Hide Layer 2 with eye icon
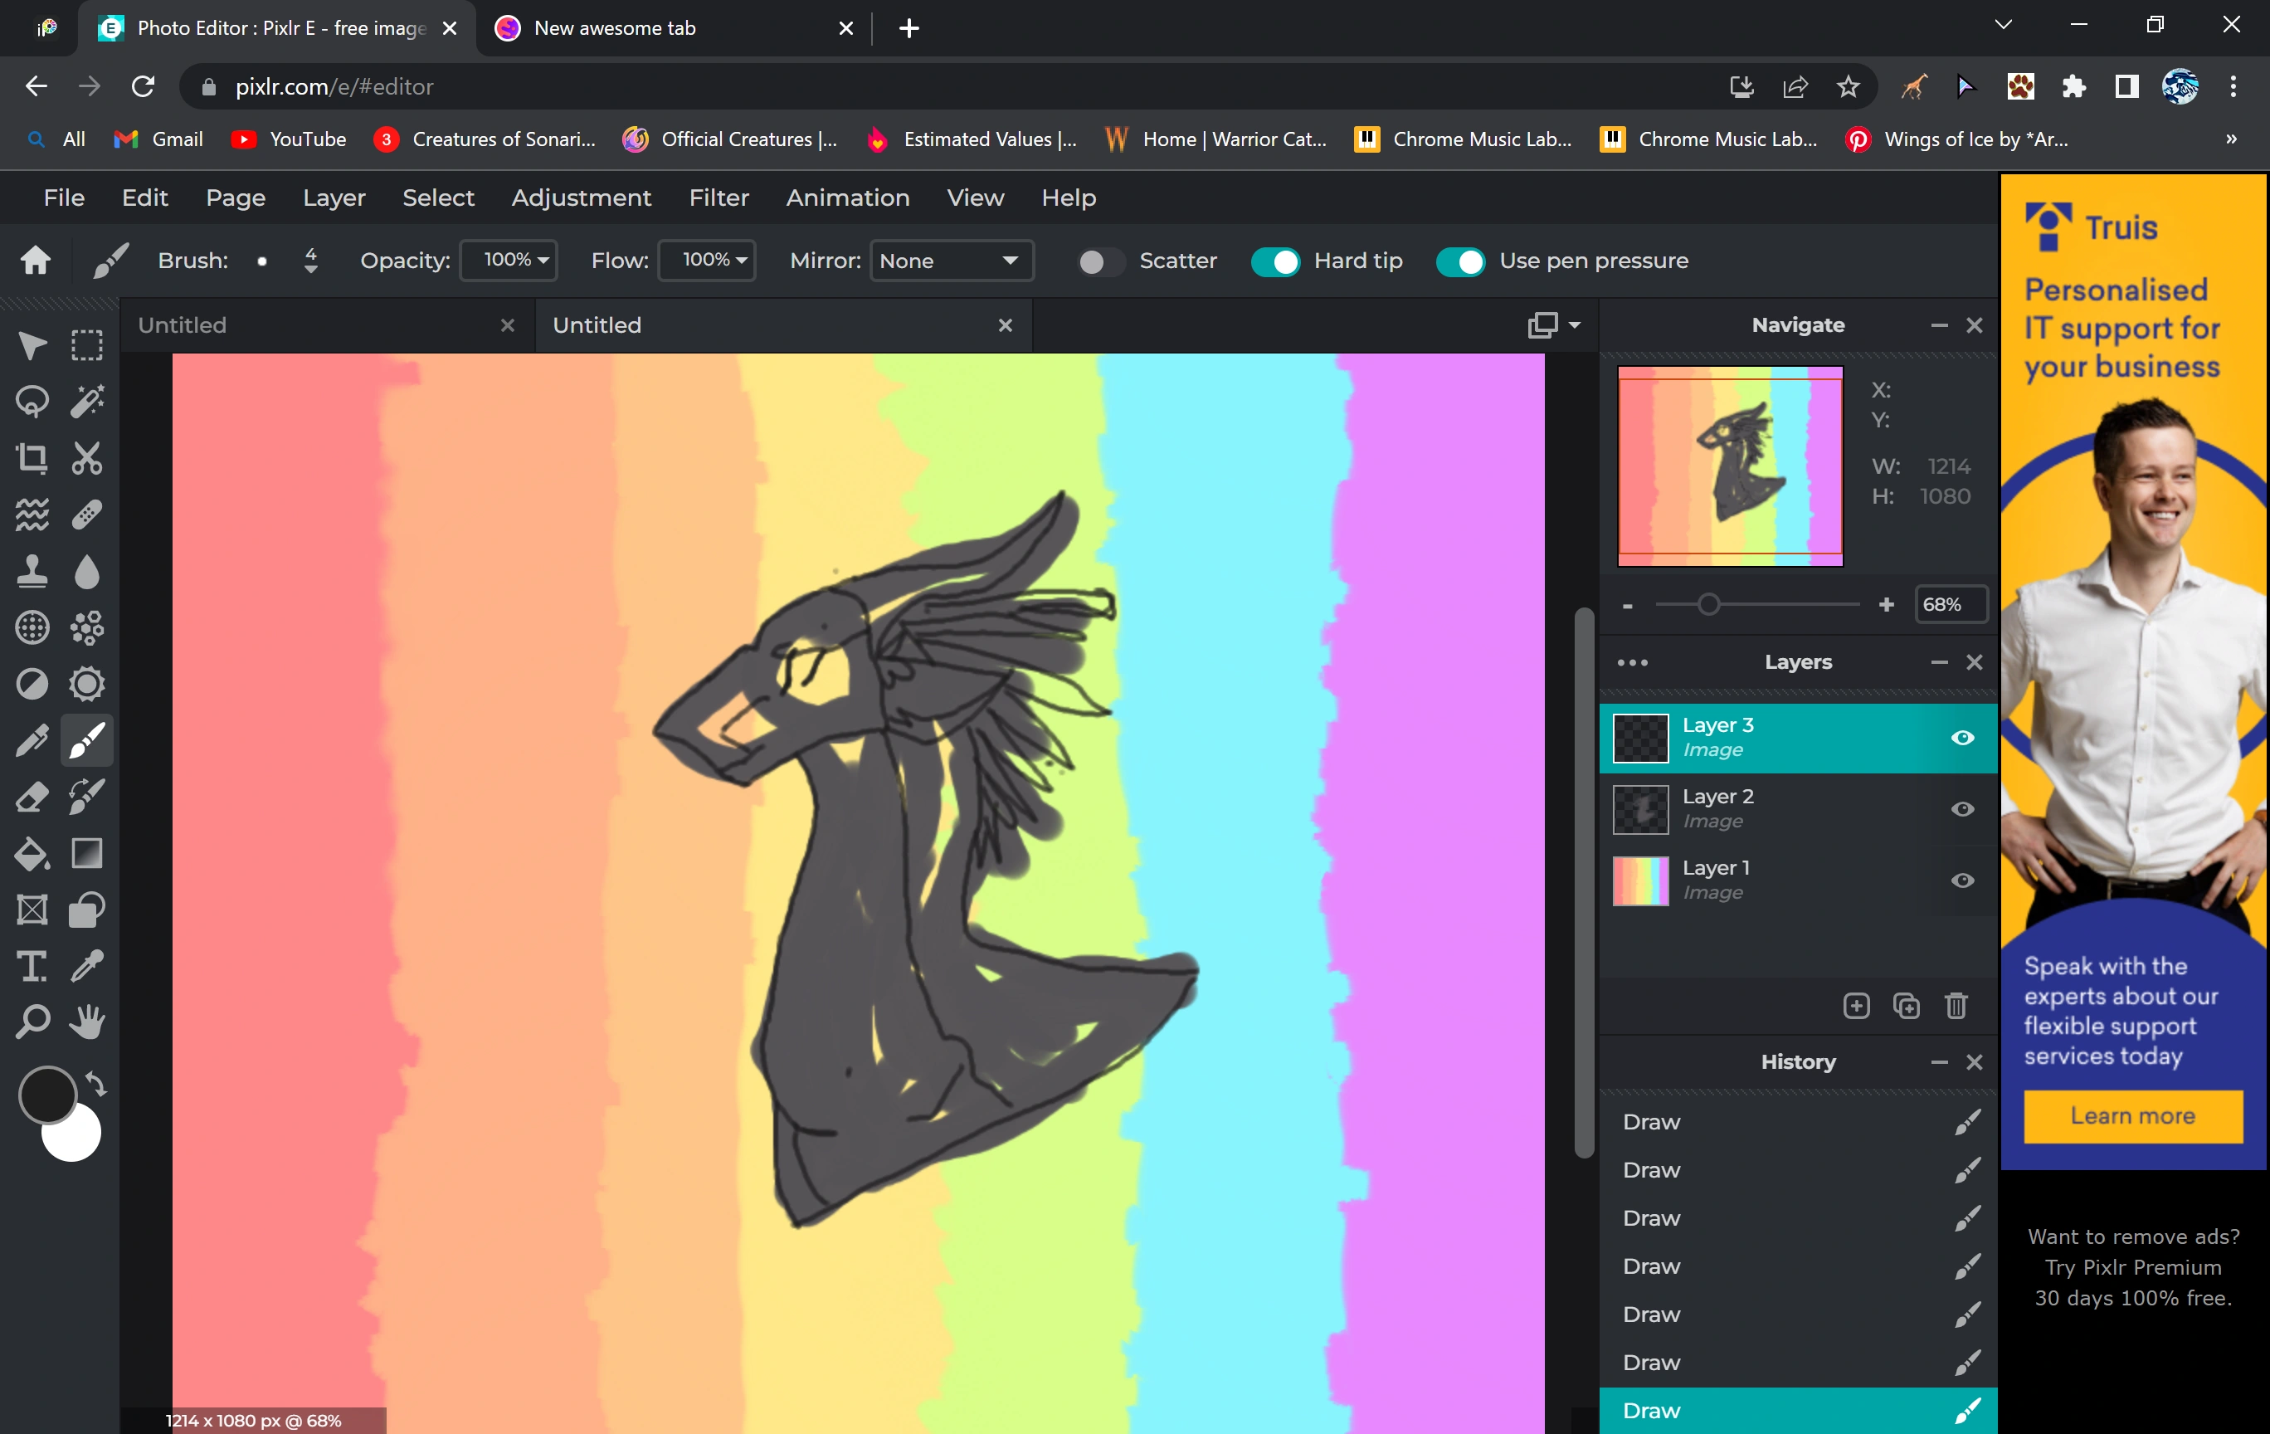2270x1434 pixels. click(x=1963, y=809)
